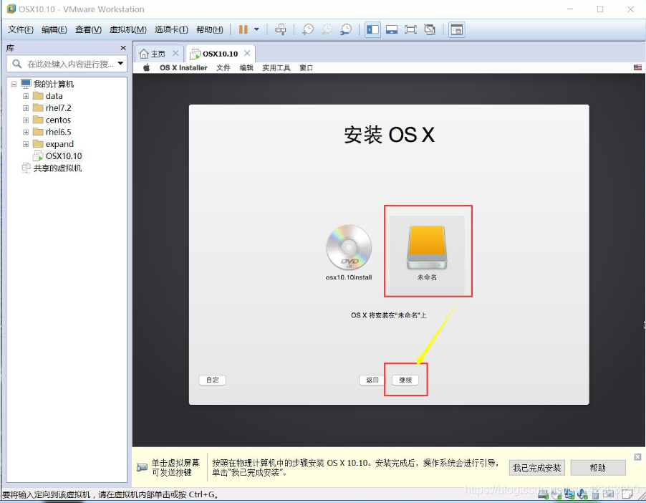The width and height of the screenshot is (646, 503).
Task: Revert to the previous snapshot icon
Action: coord(327,29)
